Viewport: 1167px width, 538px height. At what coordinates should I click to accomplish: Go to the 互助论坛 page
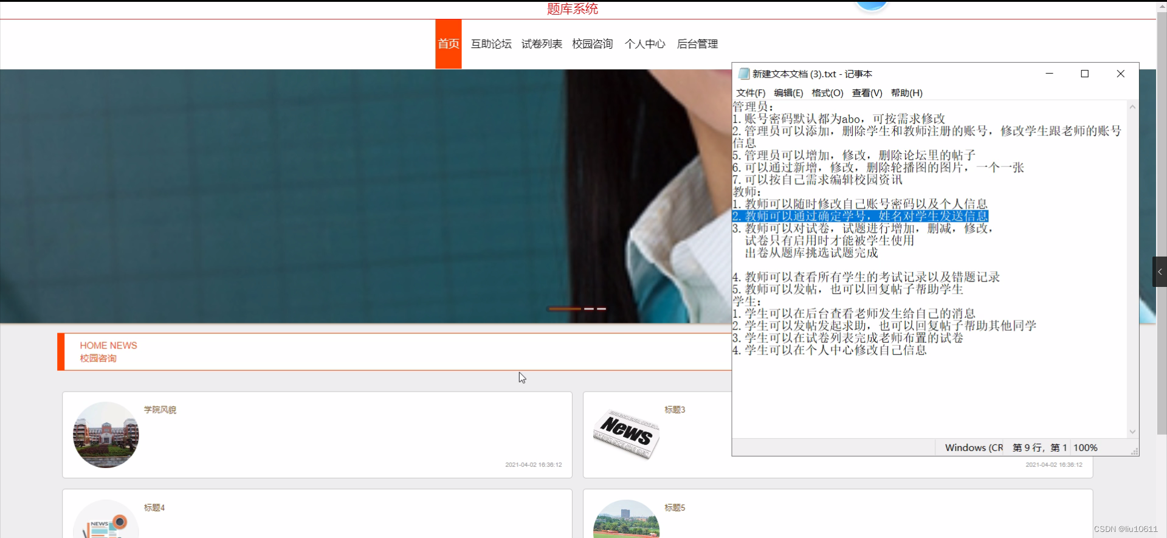tap(491, 44)
